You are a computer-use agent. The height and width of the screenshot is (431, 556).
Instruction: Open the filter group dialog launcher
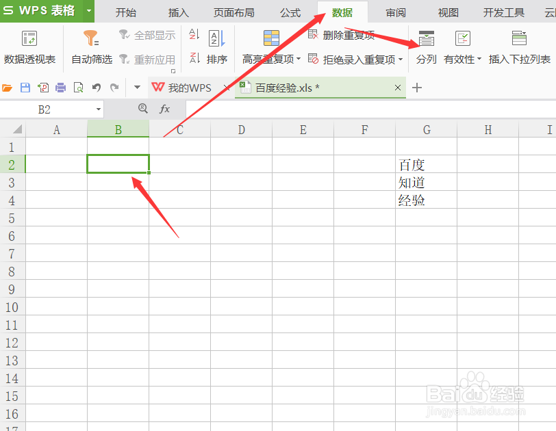click(x=173, y=71)
